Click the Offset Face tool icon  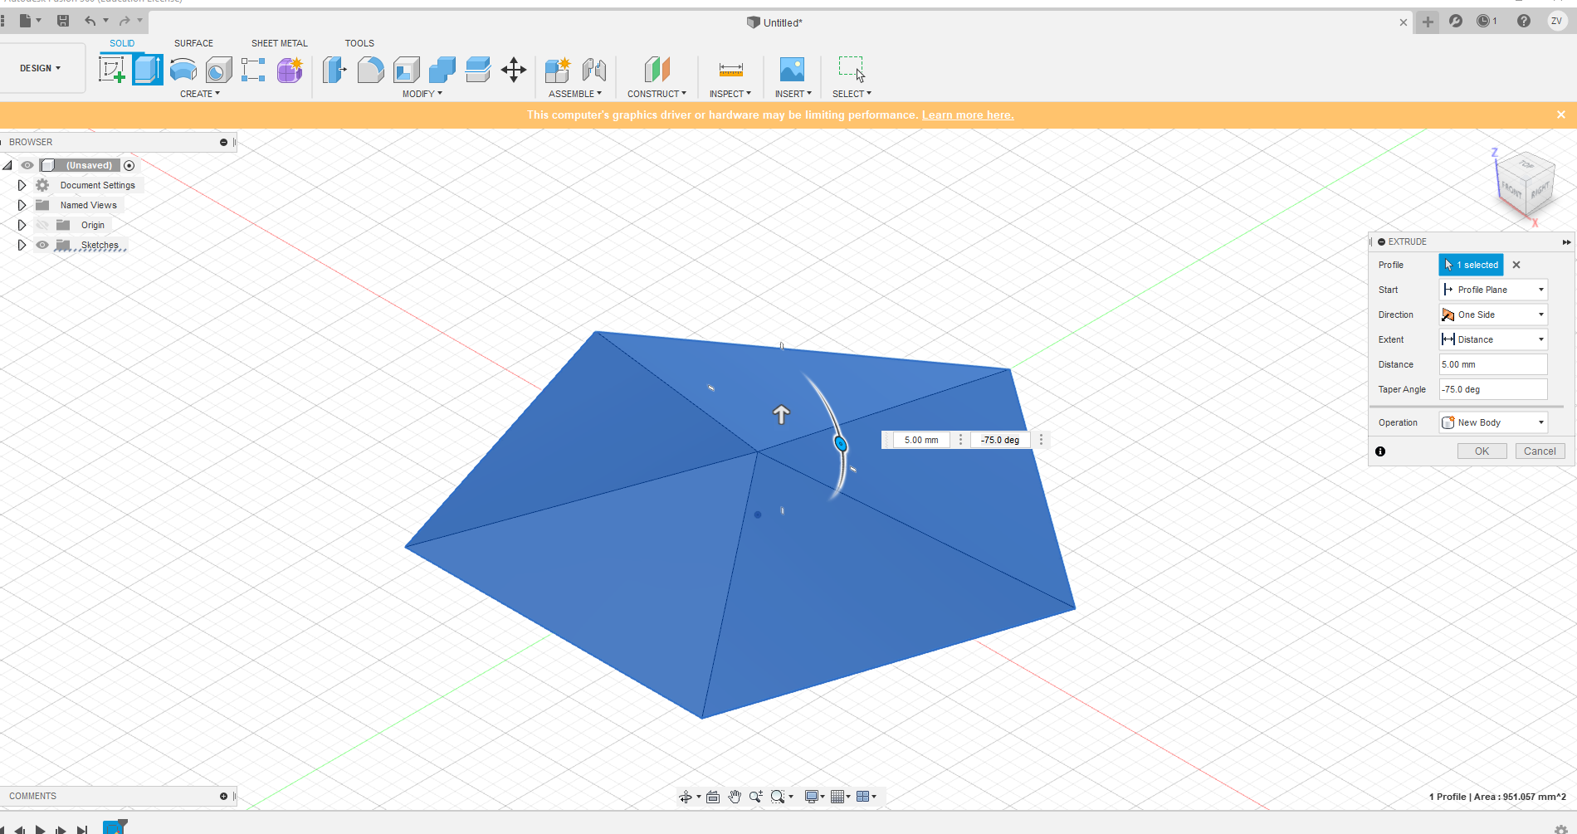pyautogui.click(x=478, y=70)
